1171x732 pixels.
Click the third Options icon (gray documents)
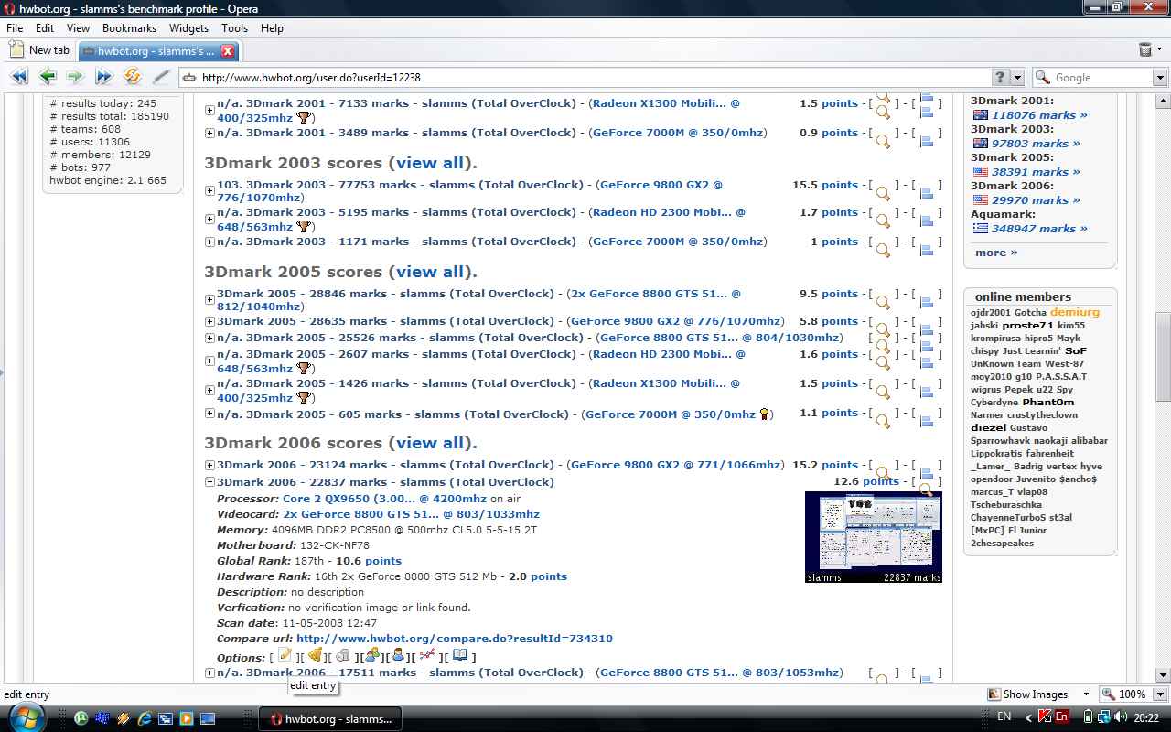343,655
